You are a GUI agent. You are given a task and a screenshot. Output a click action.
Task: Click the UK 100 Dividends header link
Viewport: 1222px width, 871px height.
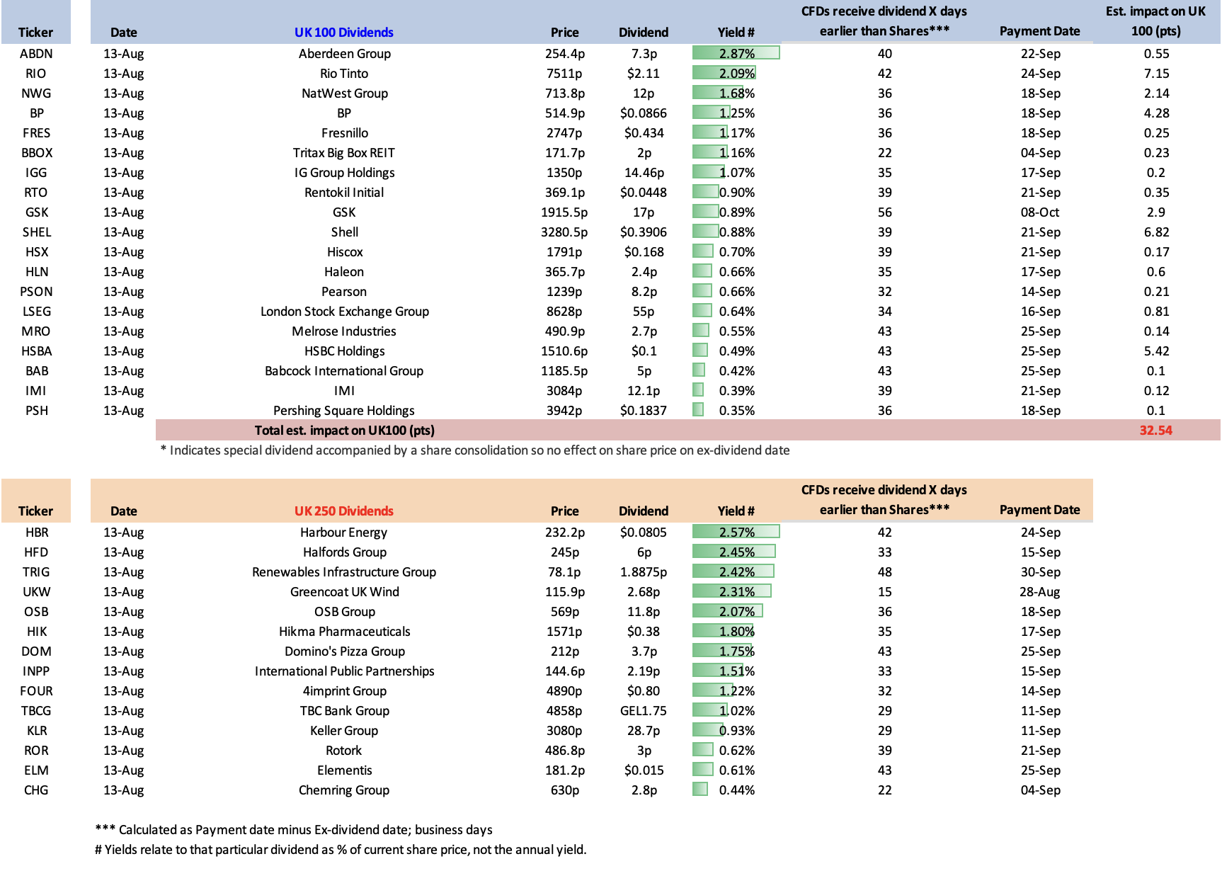(343, 33)
